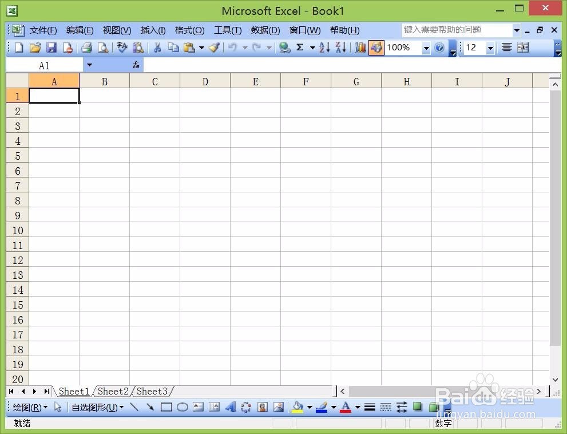Select the Line drawing tool

tap(134, 407)
